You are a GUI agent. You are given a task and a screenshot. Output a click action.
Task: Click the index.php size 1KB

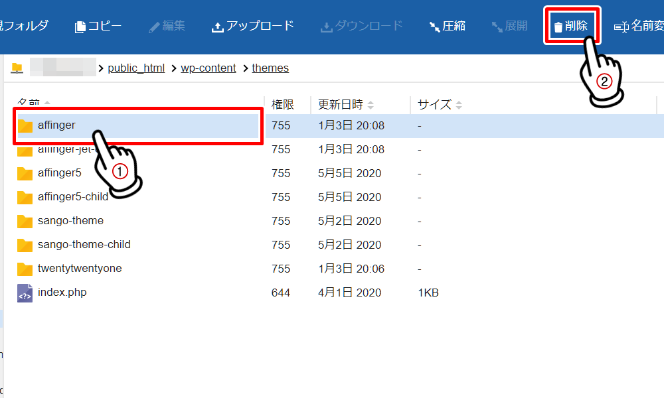[x=428, y=293]
